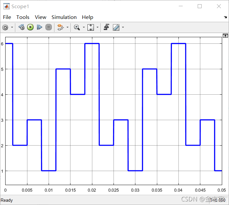Expand the configuration properties dropdown arrow

click(x=12, y=27)
